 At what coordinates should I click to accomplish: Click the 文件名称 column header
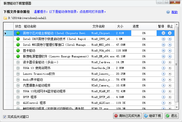point(103,26)
